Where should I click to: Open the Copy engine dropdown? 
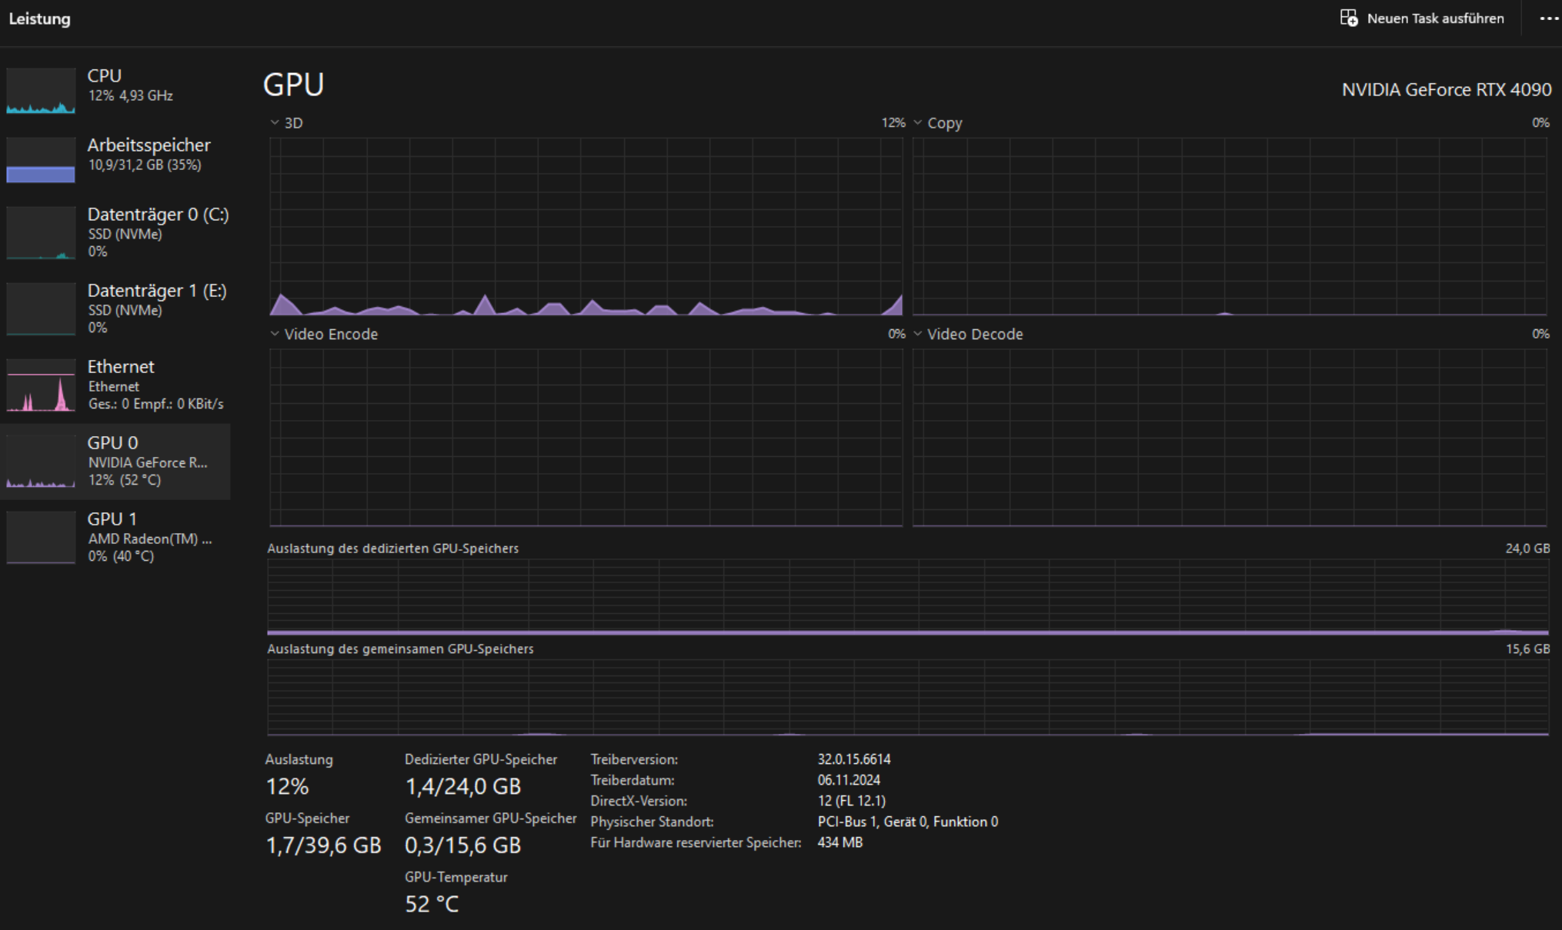coord(917,122)
